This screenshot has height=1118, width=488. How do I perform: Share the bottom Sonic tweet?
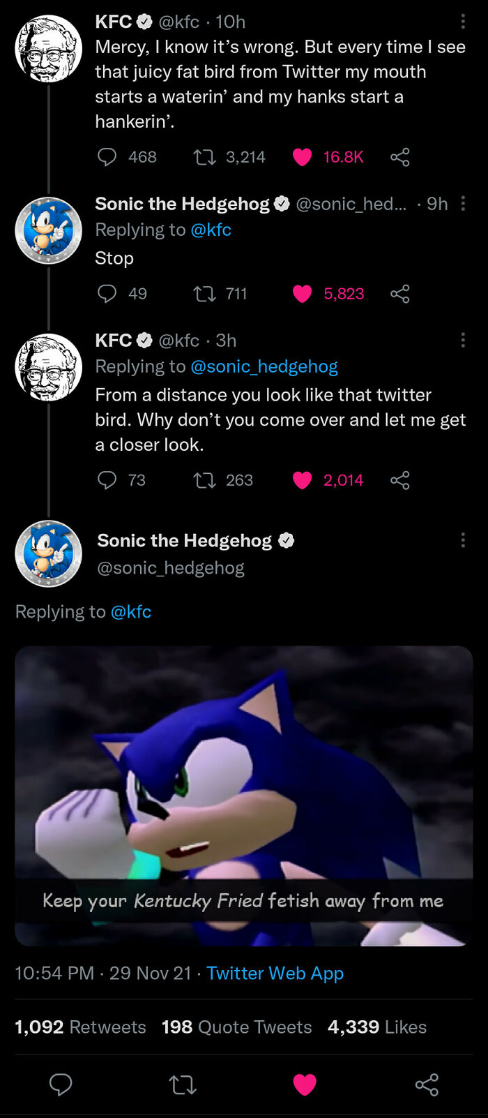tap(427, 1085)
